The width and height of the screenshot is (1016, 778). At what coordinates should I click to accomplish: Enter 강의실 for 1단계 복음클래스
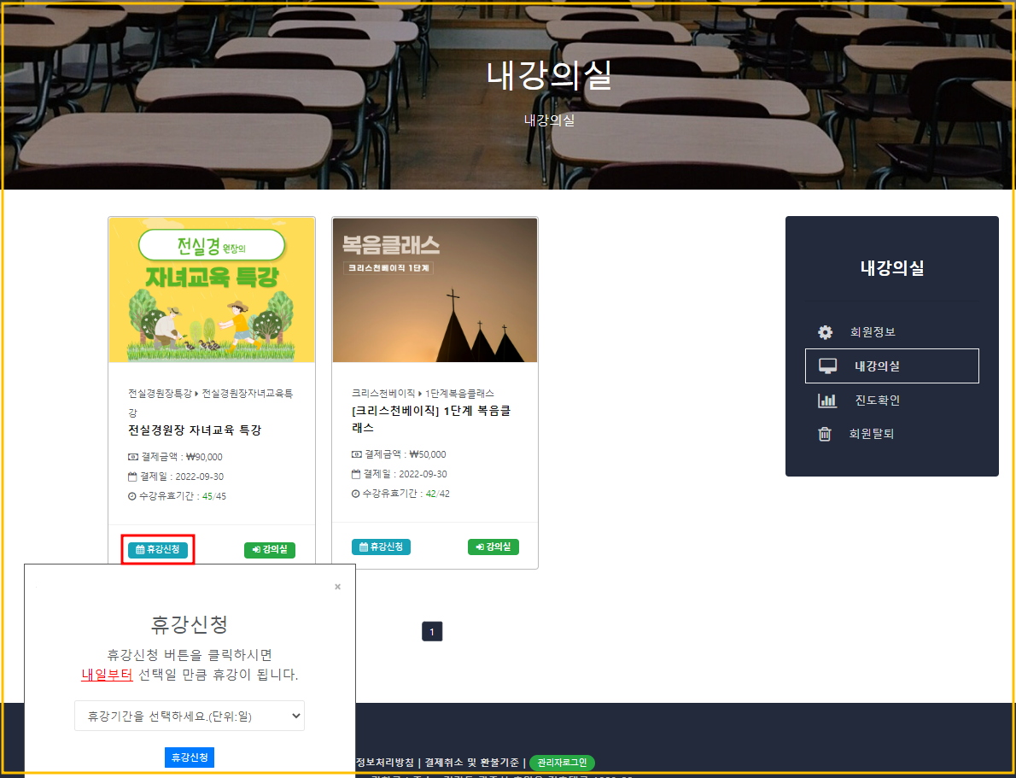click(493, 547)
